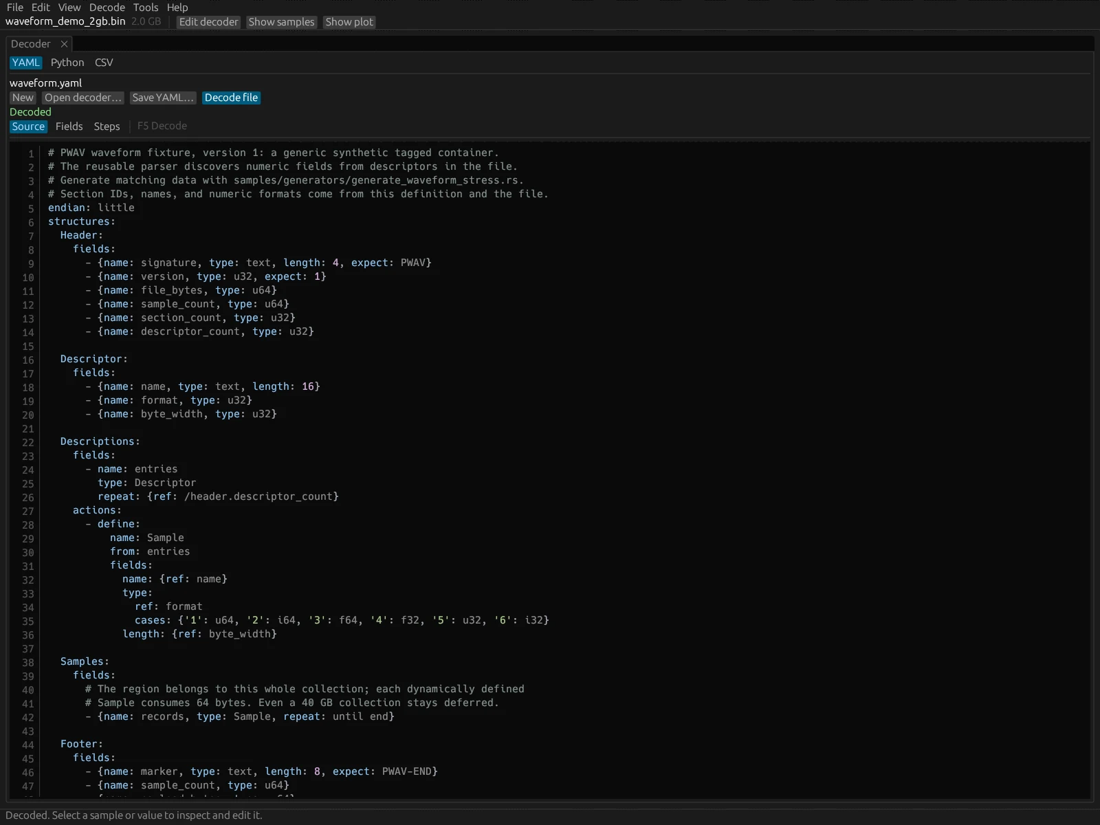Click the 'Descriptor:' structure line
The image size is (1100, 825).
pyautogui.click(x=93, y=359)
